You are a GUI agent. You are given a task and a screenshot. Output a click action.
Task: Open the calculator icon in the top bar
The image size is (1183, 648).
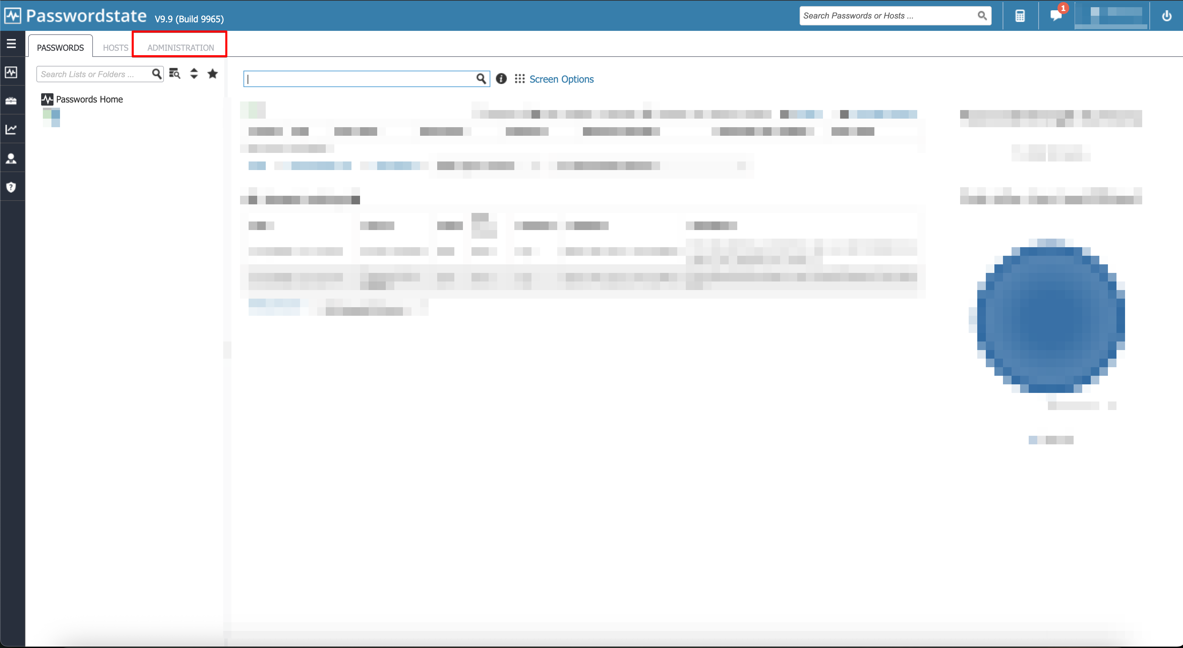point(1020,15)
